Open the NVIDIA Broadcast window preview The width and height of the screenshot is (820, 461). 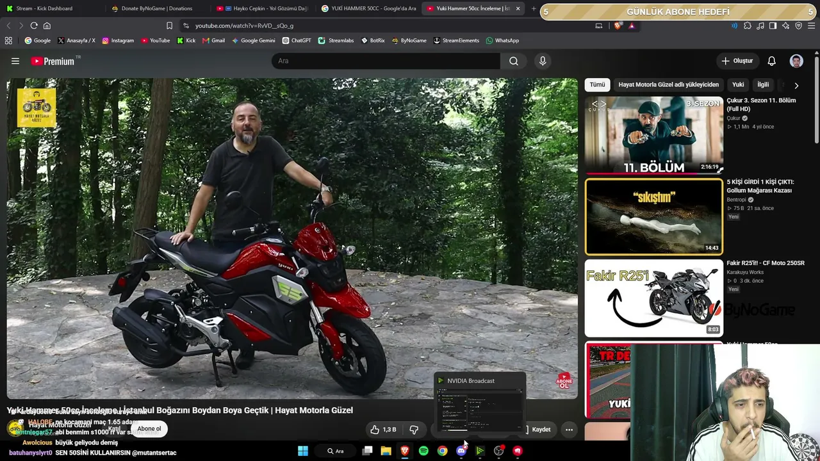[x=480, y=404]
